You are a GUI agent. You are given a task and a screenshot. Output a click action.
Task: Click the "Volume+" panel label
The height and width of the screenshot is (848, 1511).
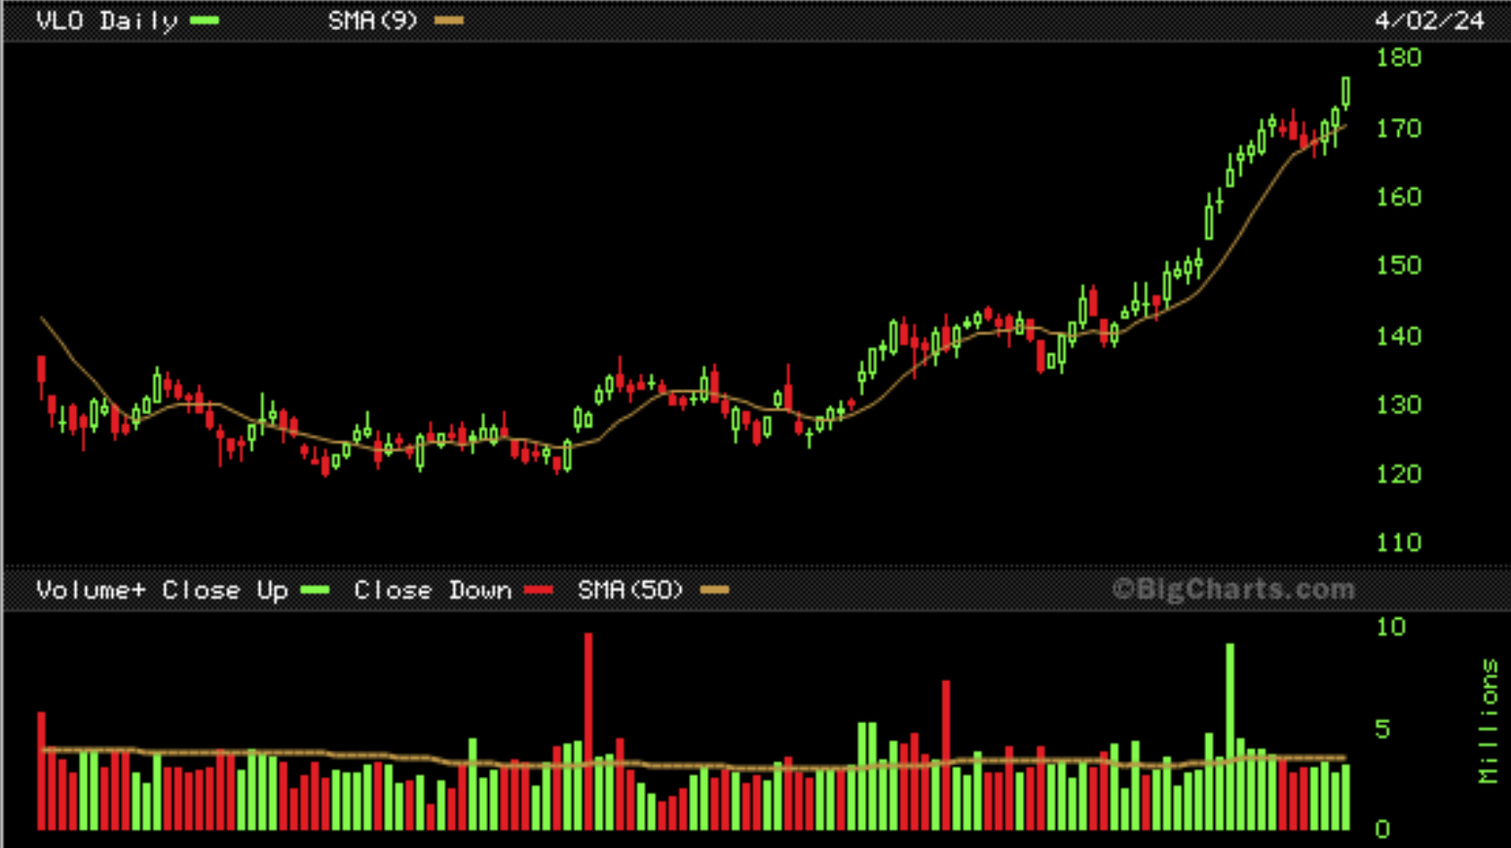91,590
